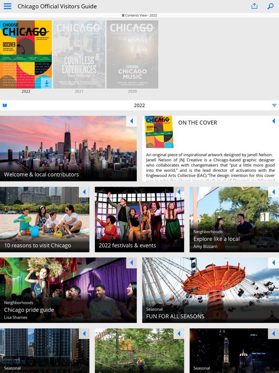Expand arrow on the riverfront Seasonal card
This screenshot has width=279, height=373.
click(84, 333)
